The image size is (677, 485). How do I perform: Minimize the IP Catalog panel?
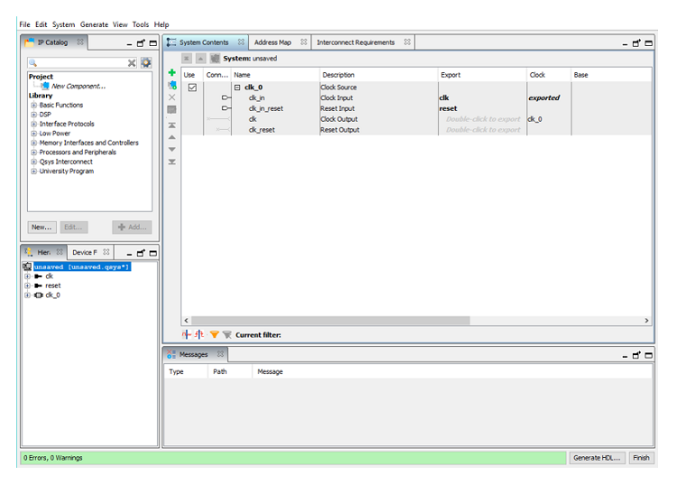point(129,43)
